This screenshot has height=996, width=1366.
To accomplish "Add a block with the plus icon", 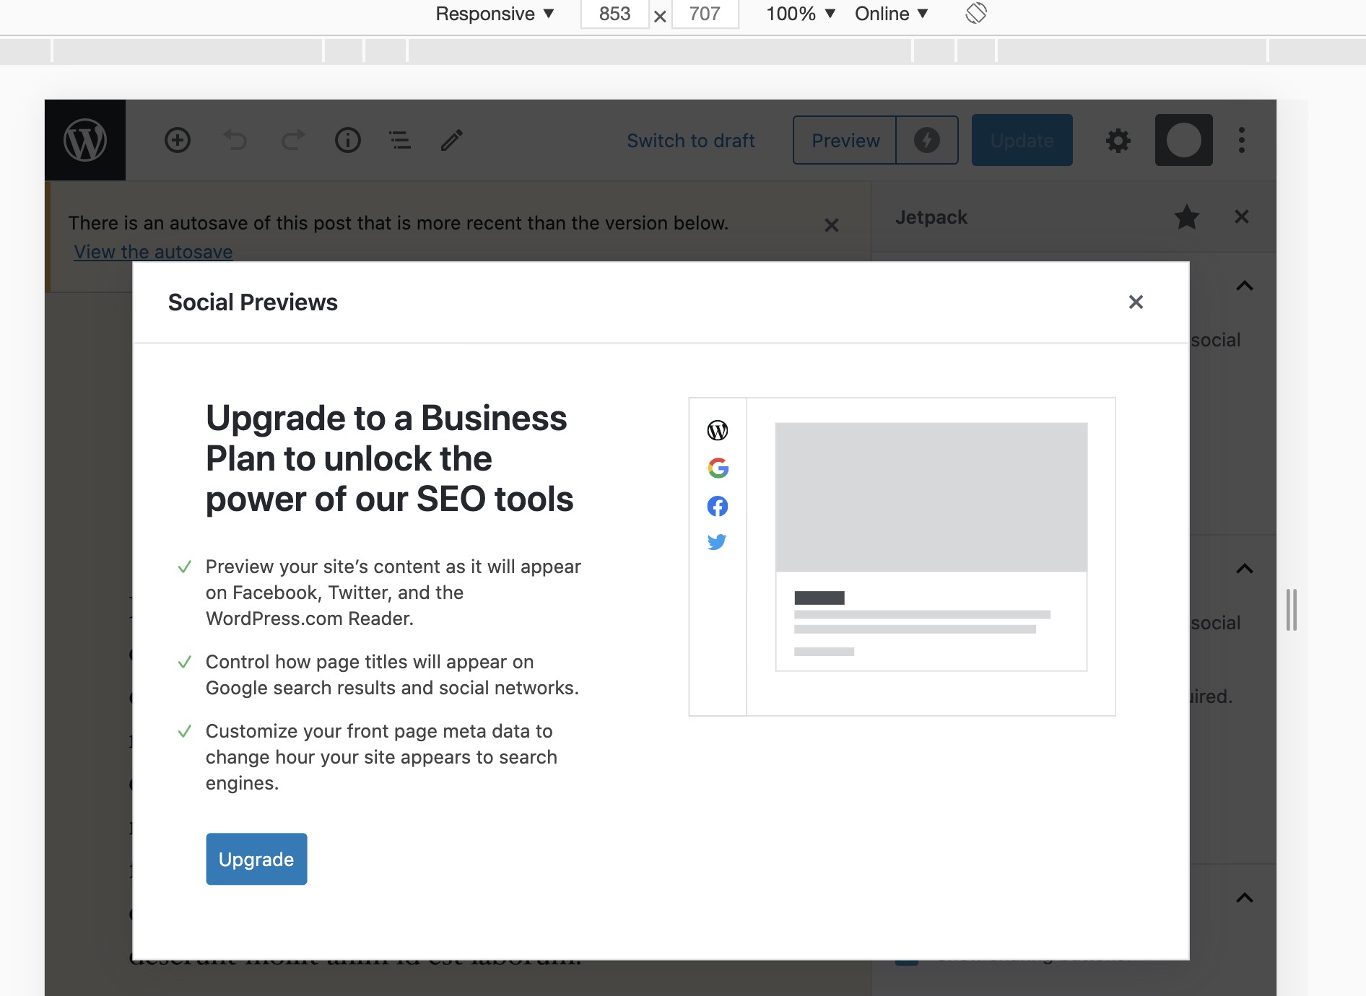I will (x=178, y=140).
